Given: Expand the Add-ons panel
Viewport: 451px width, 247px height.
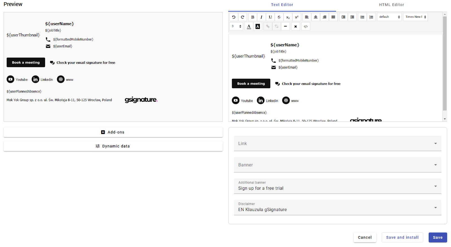Looking at the screenshot, I should coord(113,132).
